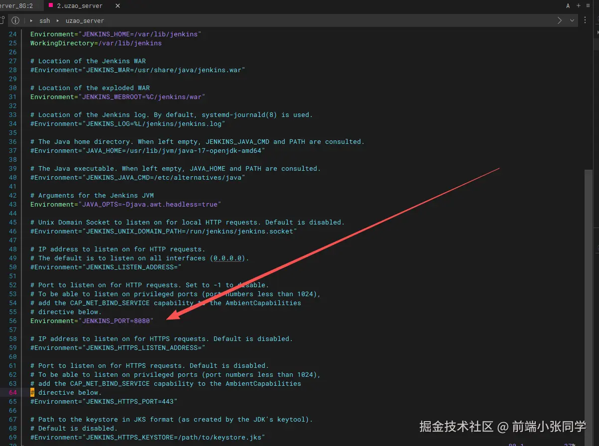Click '# Arguments for the Jenkins JVM' comment
The image size is (599, 446).
(92, 195)
